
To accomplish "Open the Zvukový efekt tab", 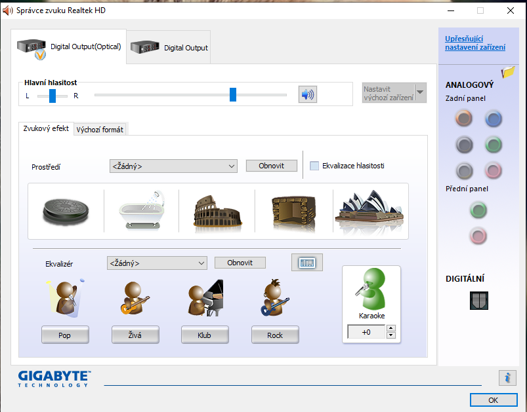I will 46,128.
